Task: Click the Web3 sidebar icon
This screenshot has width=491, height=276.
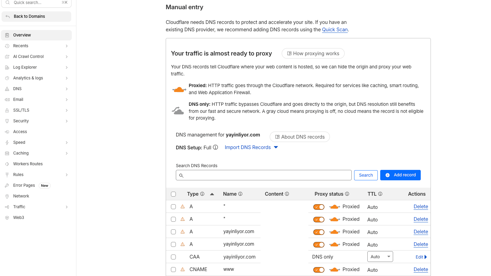Action: [7, 218]
